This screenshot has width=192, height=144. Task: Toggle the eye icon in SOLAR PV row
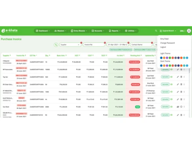point(172,115)
